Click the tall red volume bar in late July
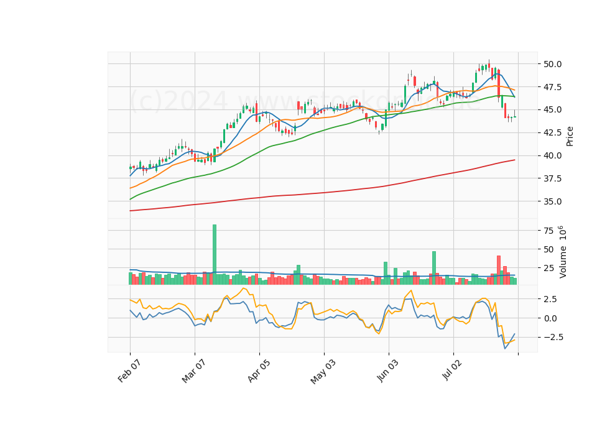 point(499,270)
